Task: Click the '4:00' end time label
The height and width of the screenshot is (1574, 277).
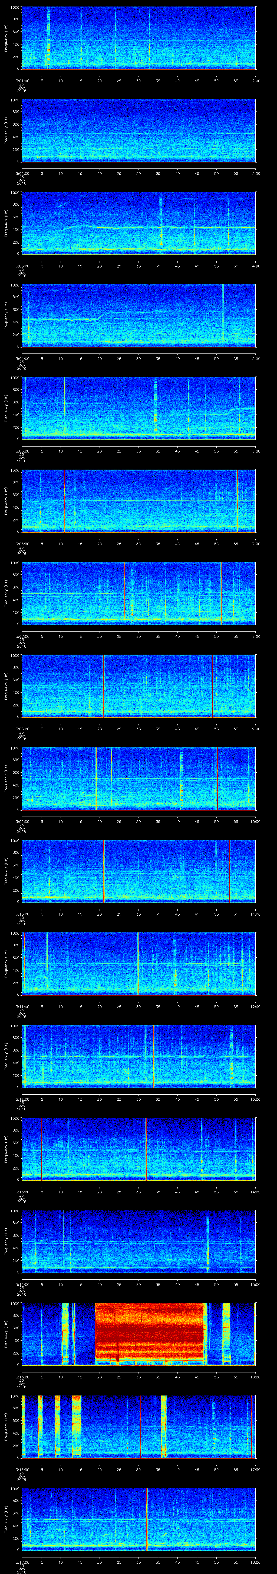Action: tap(256, 266)
